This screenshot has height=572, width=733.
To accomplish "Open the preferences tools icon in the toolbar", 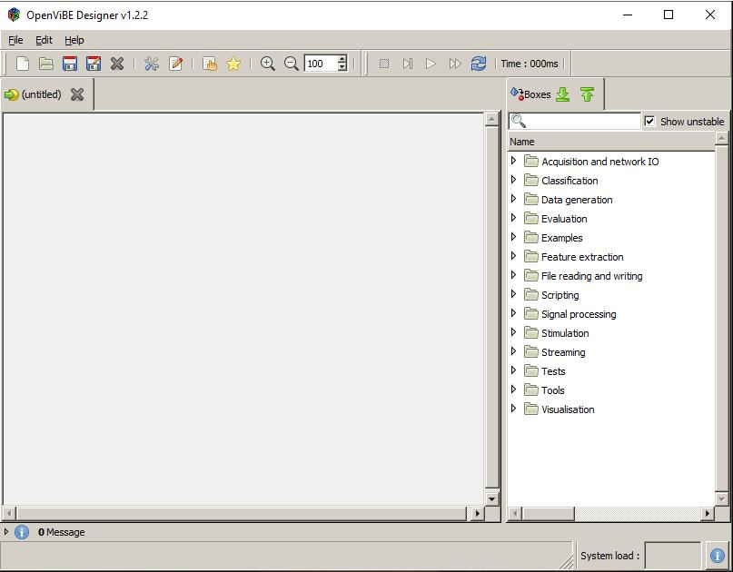I will (152, 64).
